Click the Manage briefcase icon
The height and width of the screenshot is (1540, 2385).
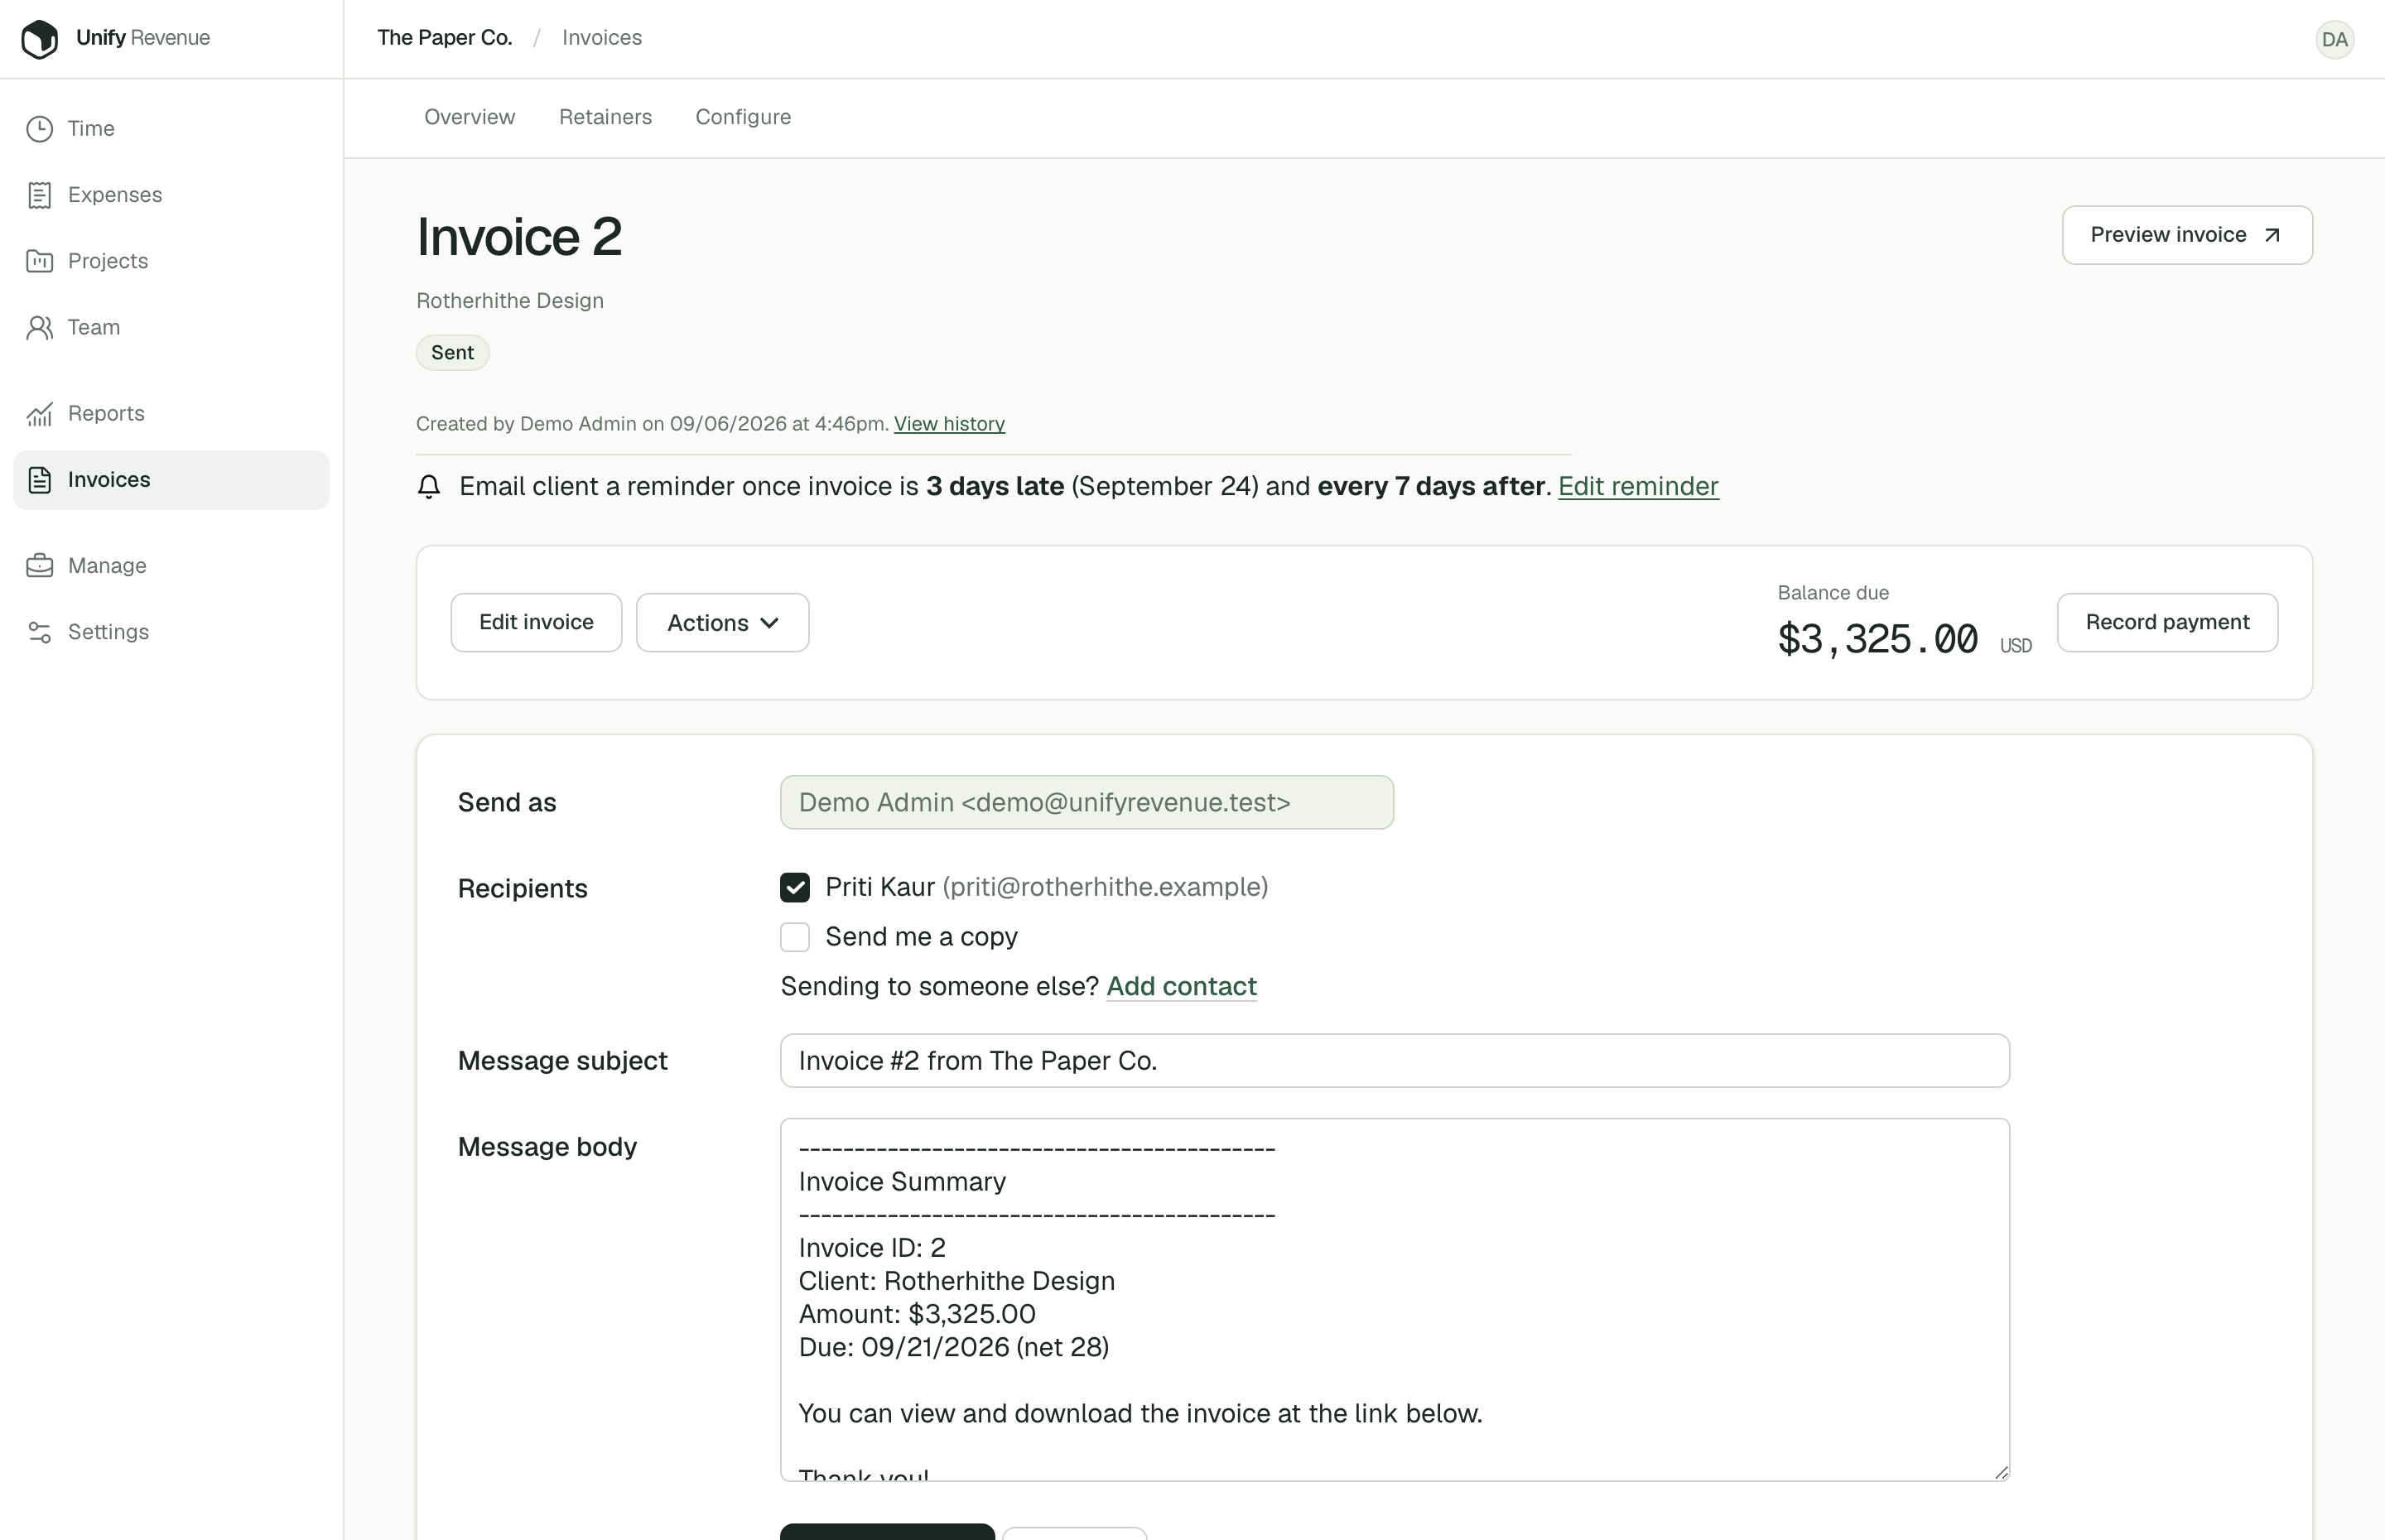pos(39,566)
